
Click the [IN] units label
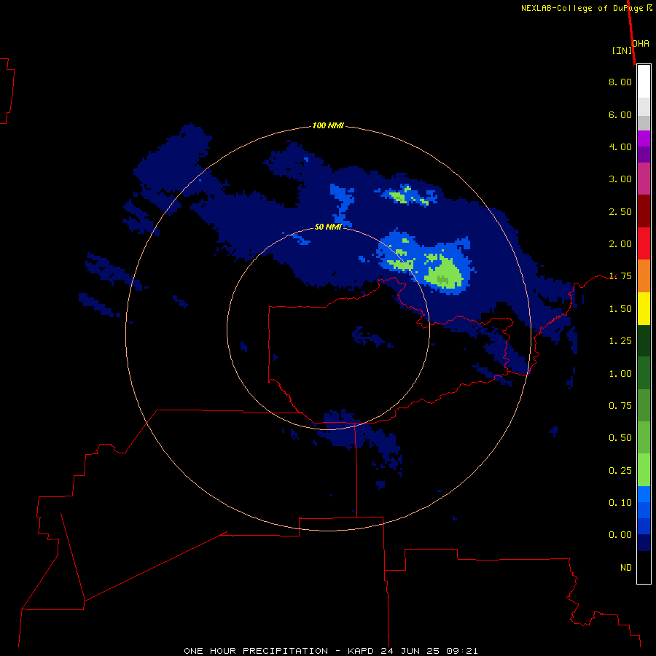622,50
